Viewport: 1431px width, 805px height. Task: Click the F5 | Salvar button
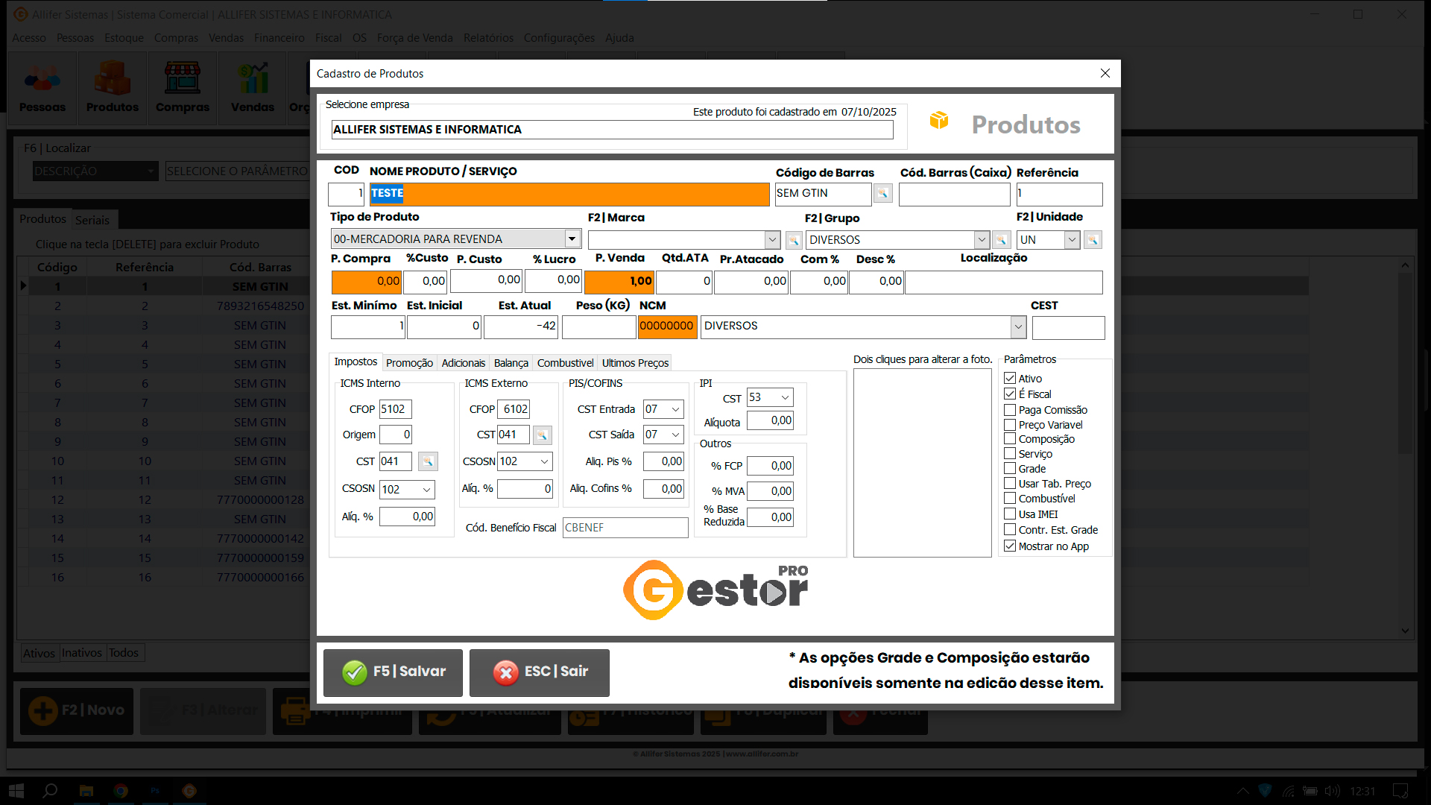tap(393, 672)
